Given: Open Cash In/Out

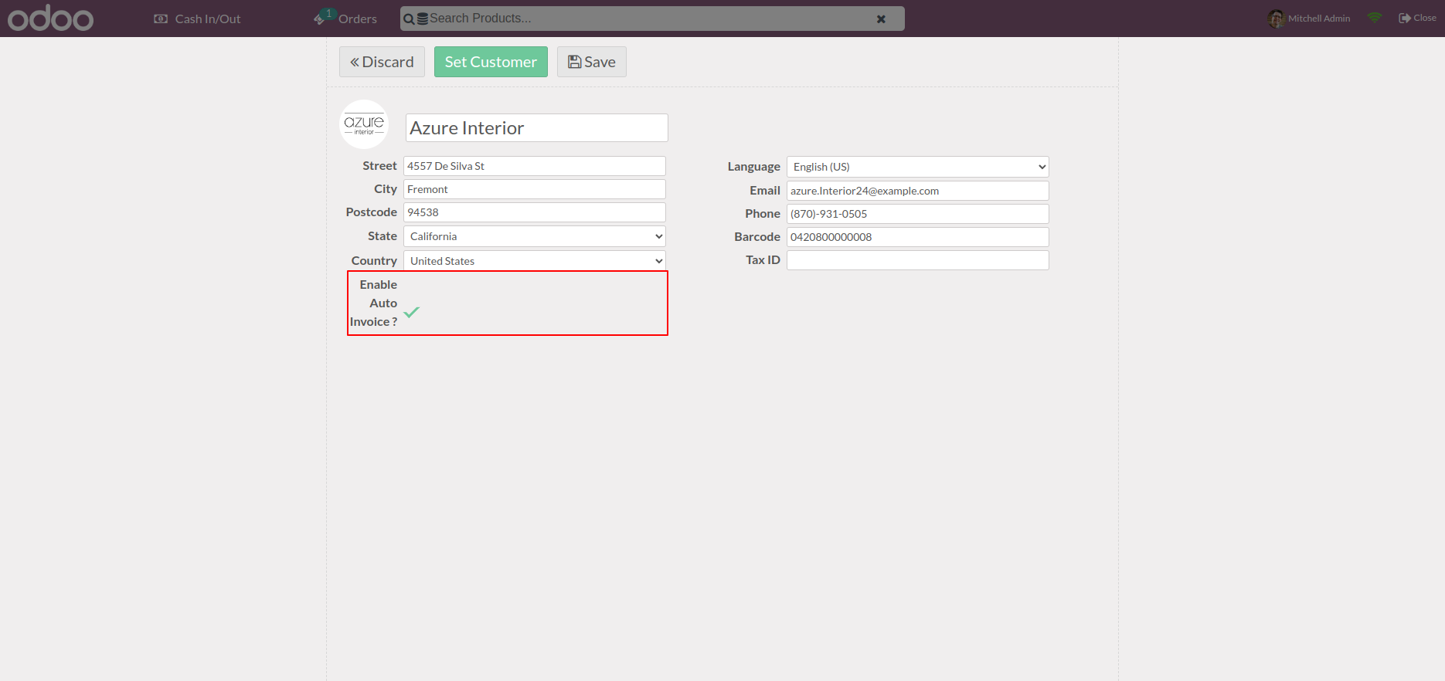Looking at the screenshot, I should tap(198, 19).
